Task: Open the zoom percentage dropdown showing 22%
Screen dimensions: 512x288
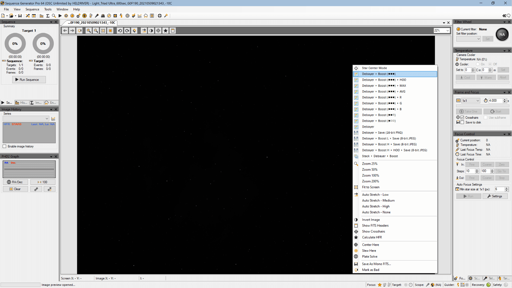Action: [442, 30]
